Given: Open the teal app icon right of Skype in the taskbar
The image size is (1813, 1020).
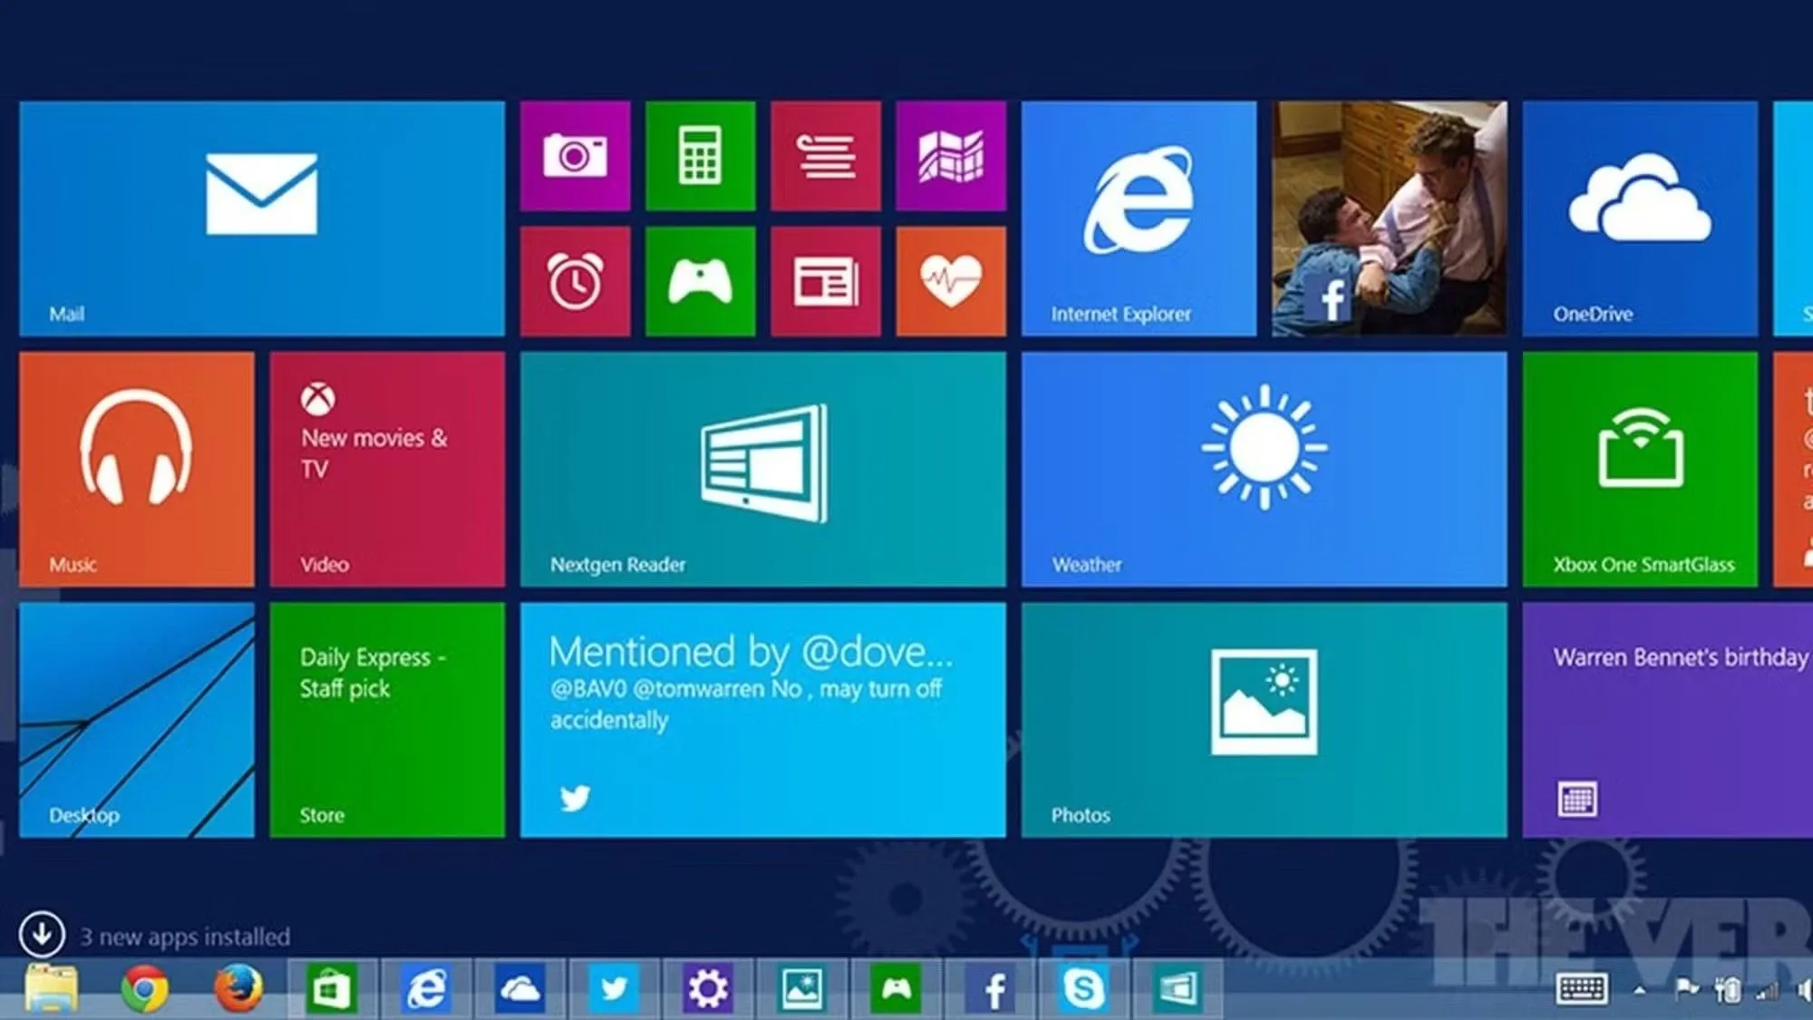Looking at the screenshot, I should tap(1178, 989).
